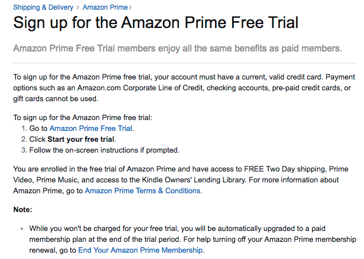
Task: Click the bullet marker of the note
Action: click(x=22, y=229)
